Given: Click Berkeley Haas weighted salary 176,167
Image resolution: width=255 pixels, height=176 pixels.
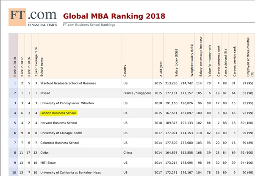Looking at the screenshot, I should [x=187, y=173].
